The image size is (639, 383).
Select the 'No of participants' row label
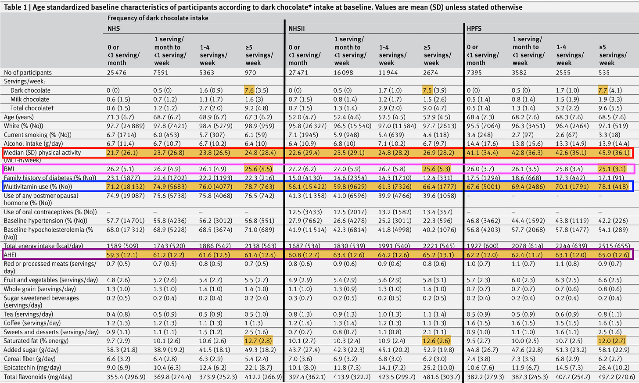coord(28,72)
